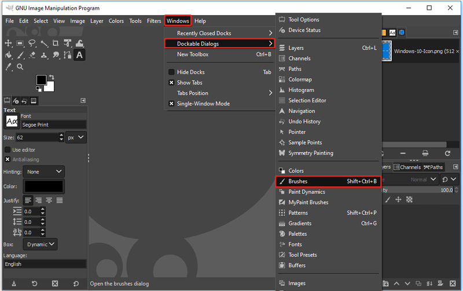Open the Hinting None dropdown
Image resolution: width=463 pixels, height=291 pixels.
point(44,172)
